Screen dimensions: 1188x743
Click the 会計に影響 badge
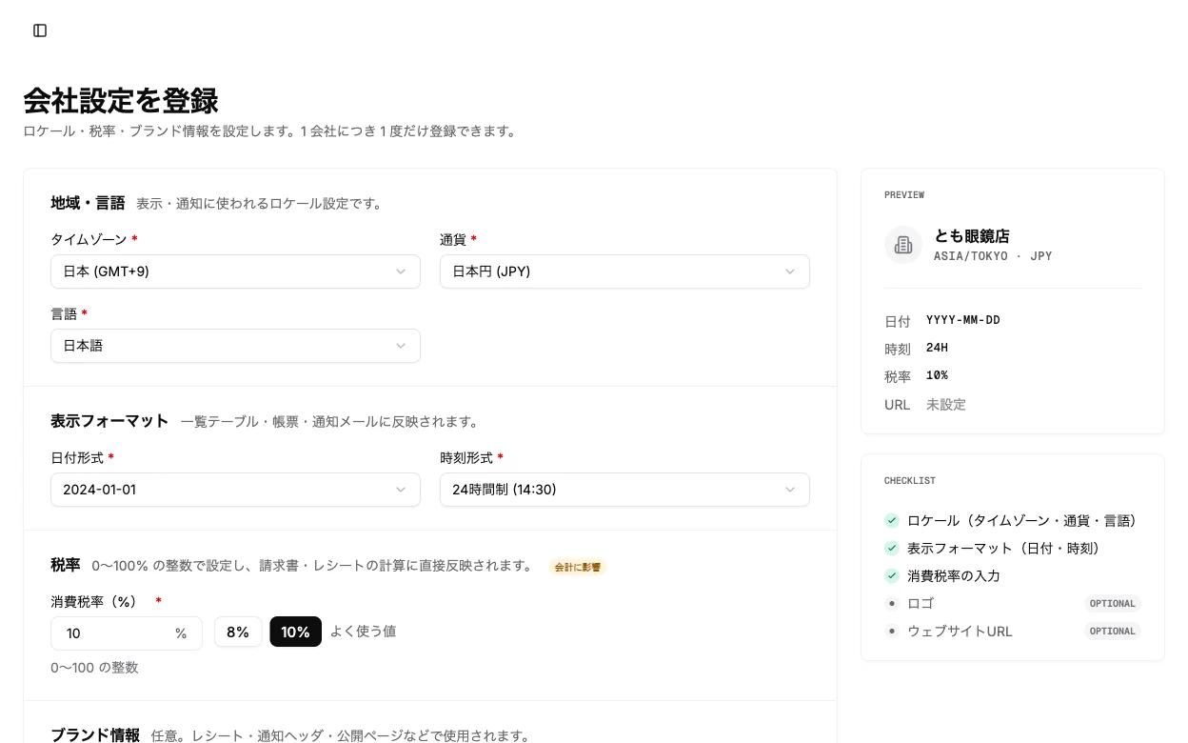578,567
